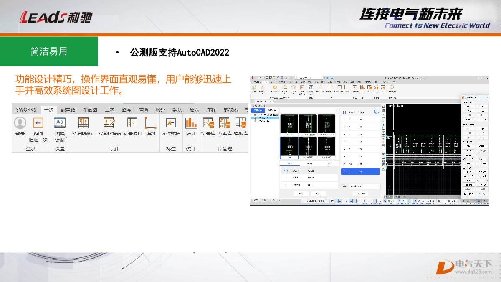
Task: Select the 符号调用 icon in ribbon
Action: 133,123
